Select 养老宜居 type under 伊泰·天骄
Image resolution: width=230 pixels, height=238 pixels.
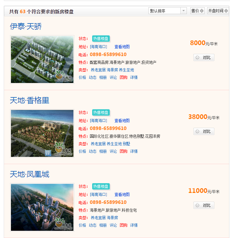pyautogui.click(x=98, y=70)
